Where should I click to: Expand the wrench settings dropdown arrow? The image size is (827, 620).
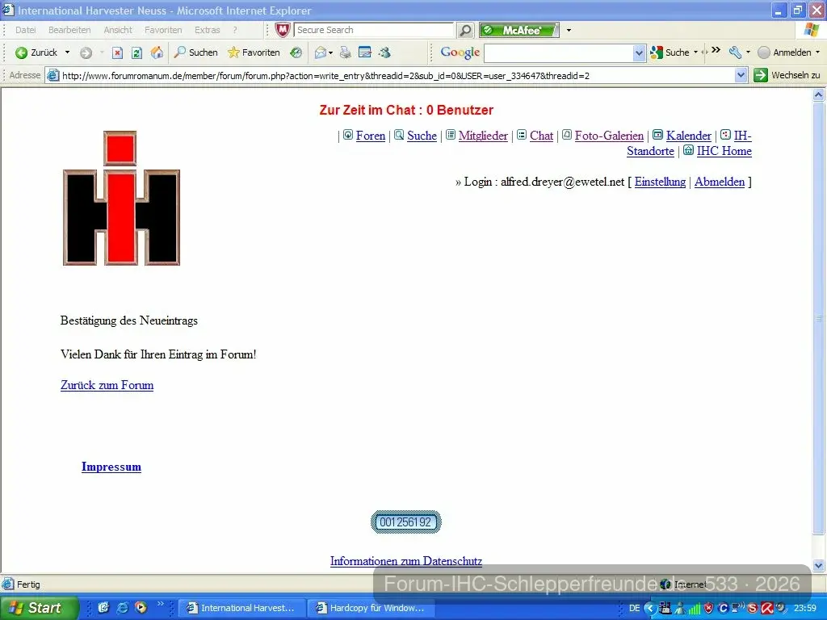click(748, 52)
